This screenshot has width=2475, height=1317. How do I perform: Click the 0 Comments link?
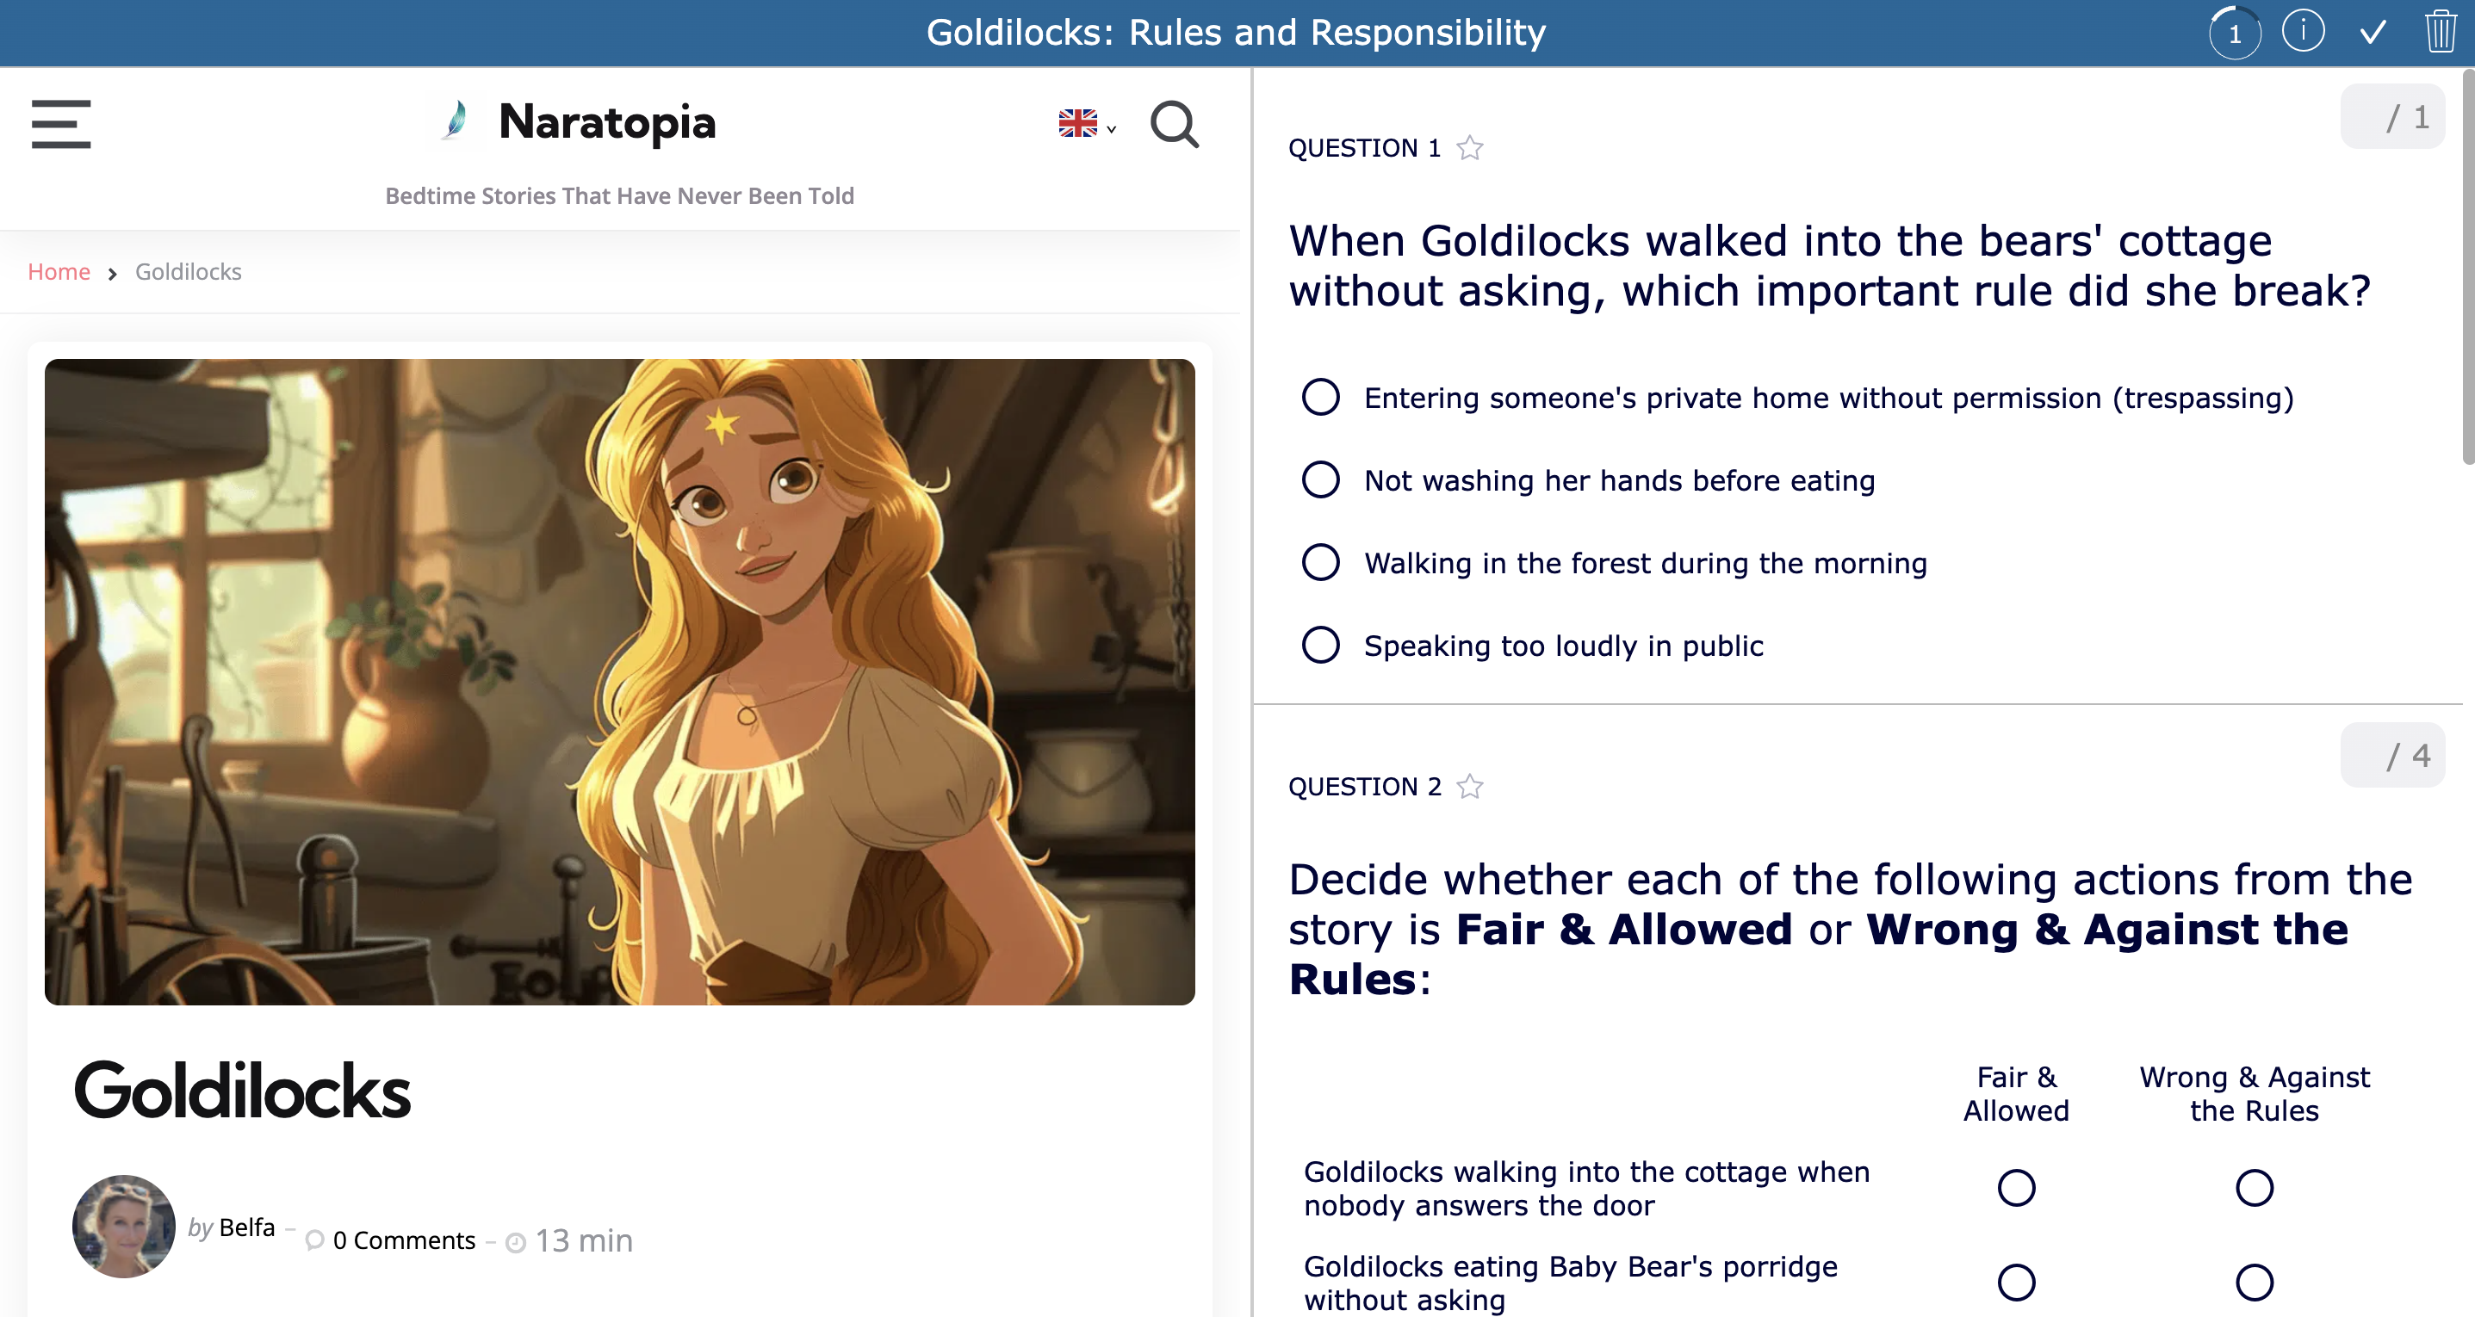click(x=404, y=1241)
